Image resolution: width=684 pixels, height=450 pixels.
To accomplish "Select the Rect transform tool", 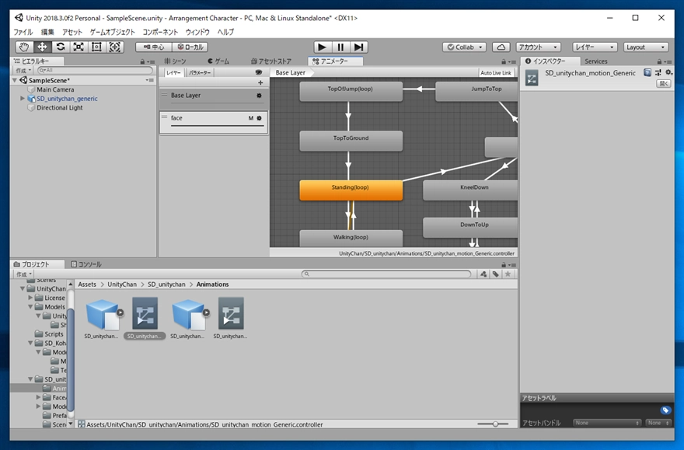I will 96,47.
